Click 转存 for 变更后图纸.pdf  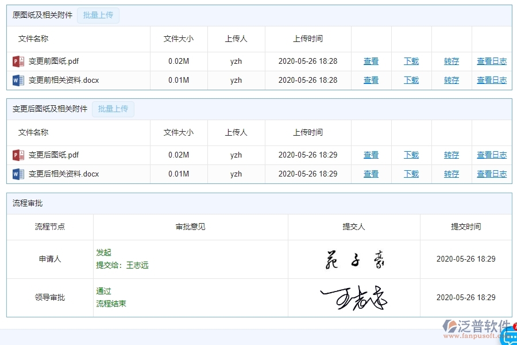tap(451, 154)
